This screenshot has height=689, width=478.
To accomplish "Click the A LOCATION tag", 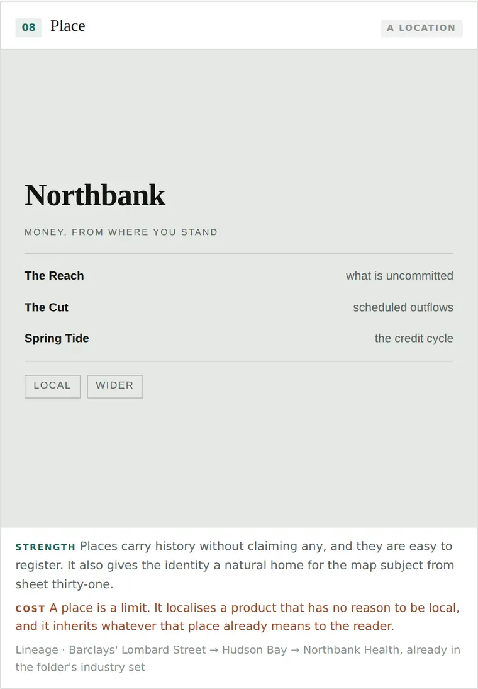I will pyautogui.click(x=421, y=28).
